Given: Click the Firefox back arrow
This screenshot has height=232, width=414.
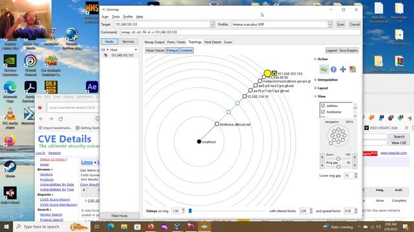Looking at the screenshot, I should coord(41,119).
